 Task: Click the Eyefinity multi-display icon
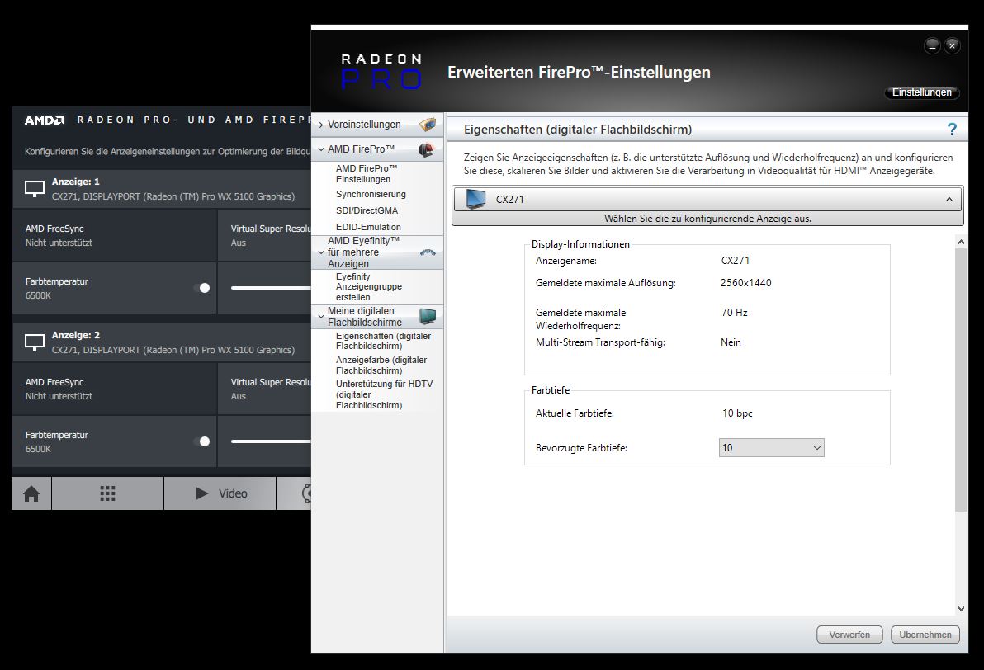(428, 252)
